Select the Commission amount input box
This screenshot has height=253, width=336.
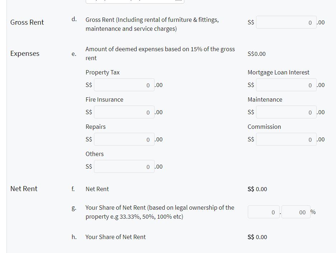[286, 140]
